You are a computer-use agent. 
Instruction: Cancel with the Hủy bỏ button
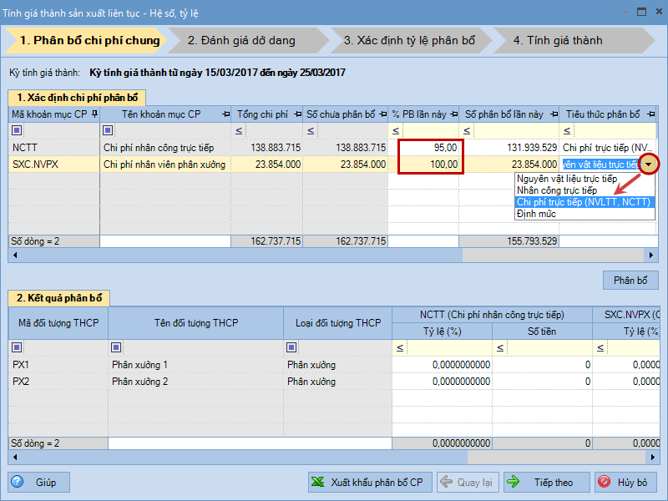coord(626,482)
